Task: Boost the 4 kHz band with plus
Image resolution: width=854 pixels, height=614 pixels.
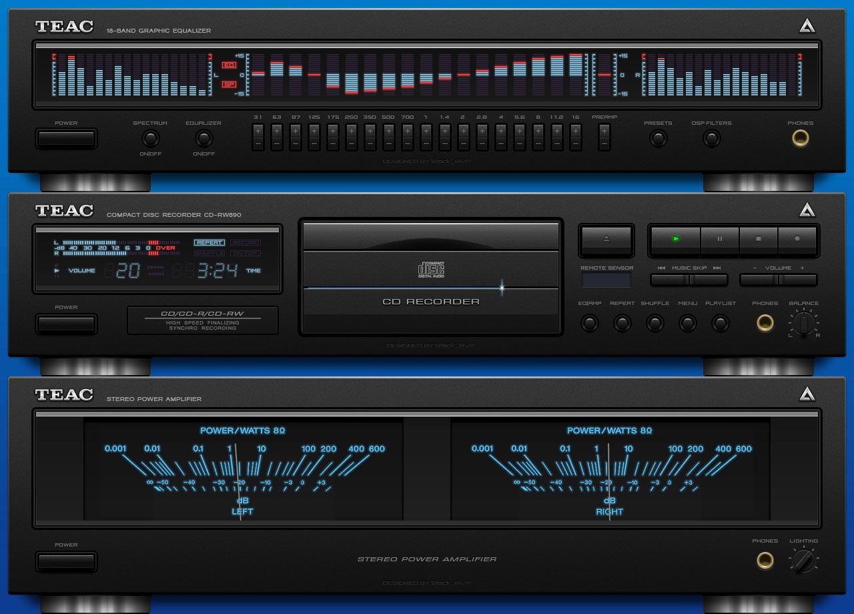Action: pyautogui.click(x=500, y=130)
